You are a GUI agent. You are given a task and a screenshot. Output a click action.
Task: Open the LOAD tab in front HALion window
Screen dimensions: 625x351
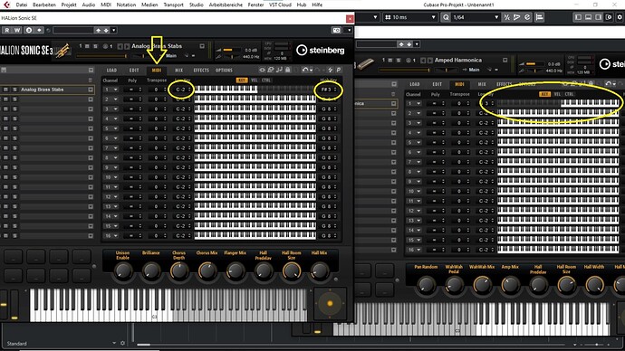pos(111,70)
